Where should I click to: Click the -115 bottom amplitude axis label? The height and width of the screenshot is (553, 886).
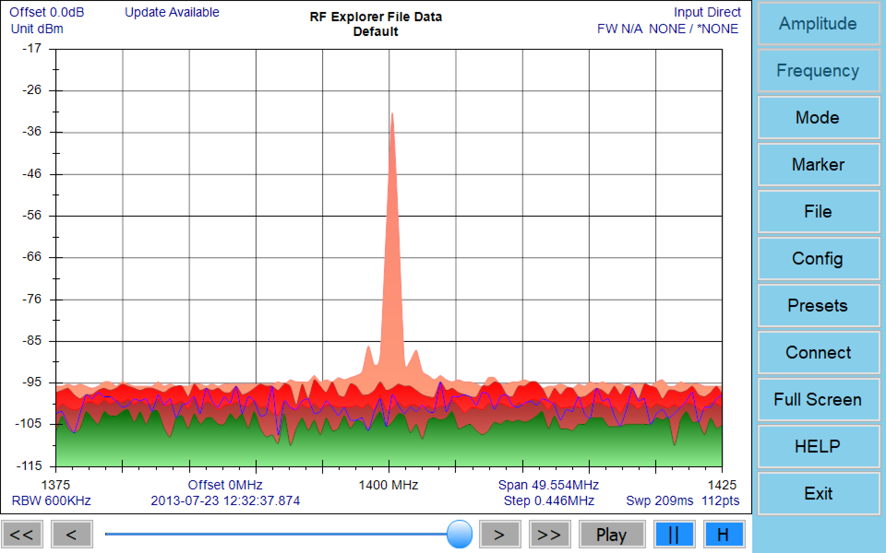click(x=29, y=466)
